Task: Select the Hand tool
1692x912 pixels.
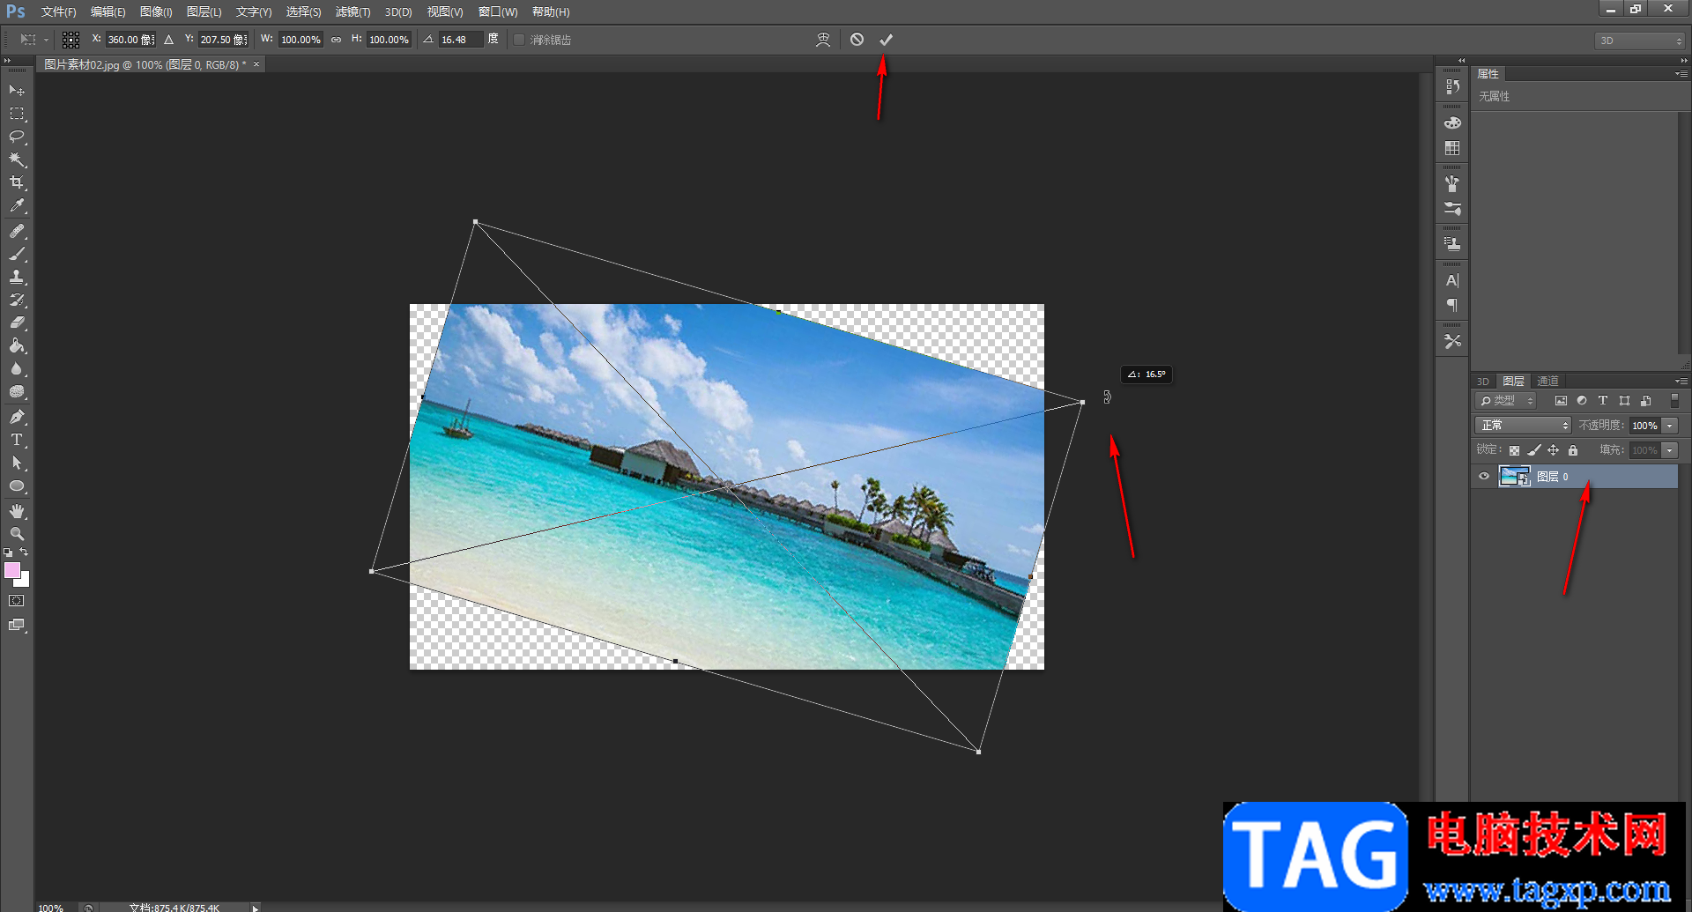Action: tap(17, 511)
